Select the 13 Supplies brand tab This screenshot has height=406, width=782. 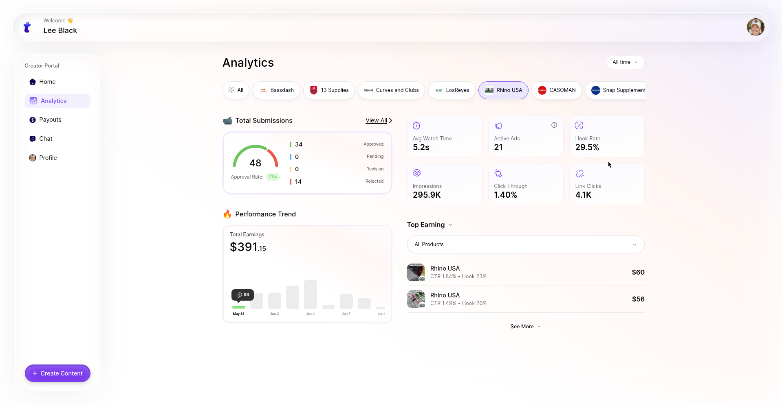(x=329, y=90)
